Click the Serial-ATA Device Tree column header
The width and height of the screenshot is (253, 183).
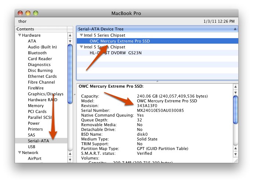157,29
